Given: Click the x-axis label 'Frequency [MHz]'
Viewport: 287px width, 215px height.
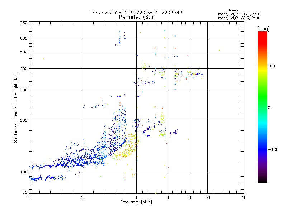Looking at the screenshot, I should [x=136, y=202].
